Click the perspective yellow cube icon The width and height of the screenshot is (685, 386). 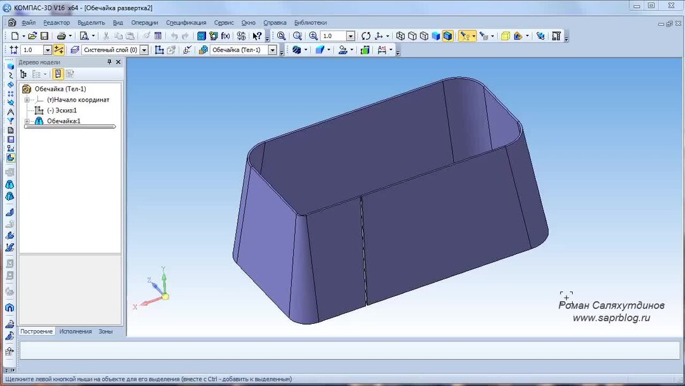506,36
